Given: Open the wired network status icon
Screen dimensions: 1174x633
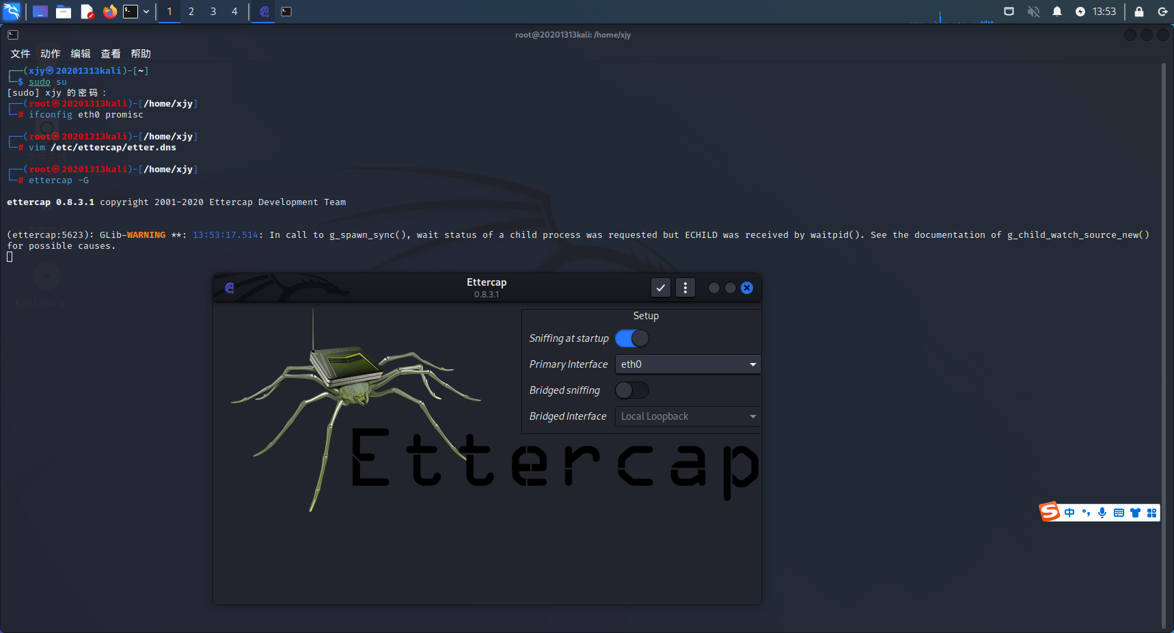Looking at the screenshot, I should pyautogui.click(x=1009, y=12).
